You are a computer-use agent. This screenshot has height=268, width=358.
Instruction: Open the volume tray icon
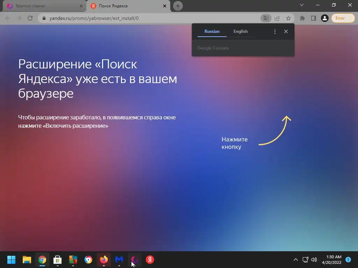coord(314,260)
